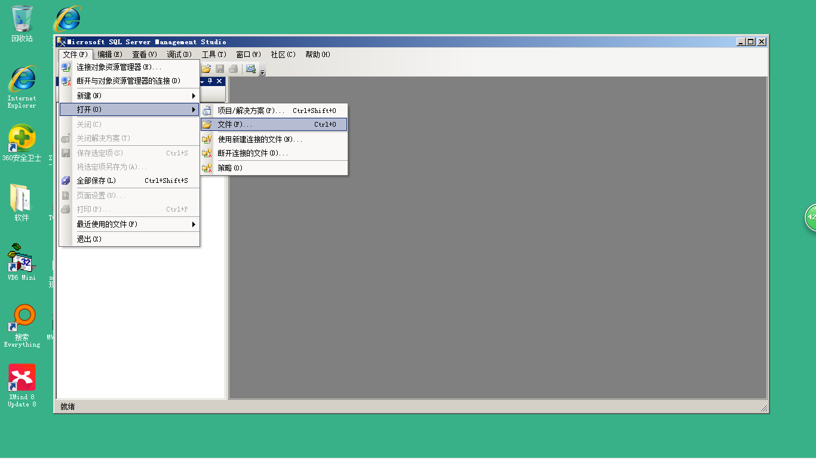Select the VB6 Mini desktop shortcut
This screenshot has width=816, height=459.
click(x=22, y=262)
